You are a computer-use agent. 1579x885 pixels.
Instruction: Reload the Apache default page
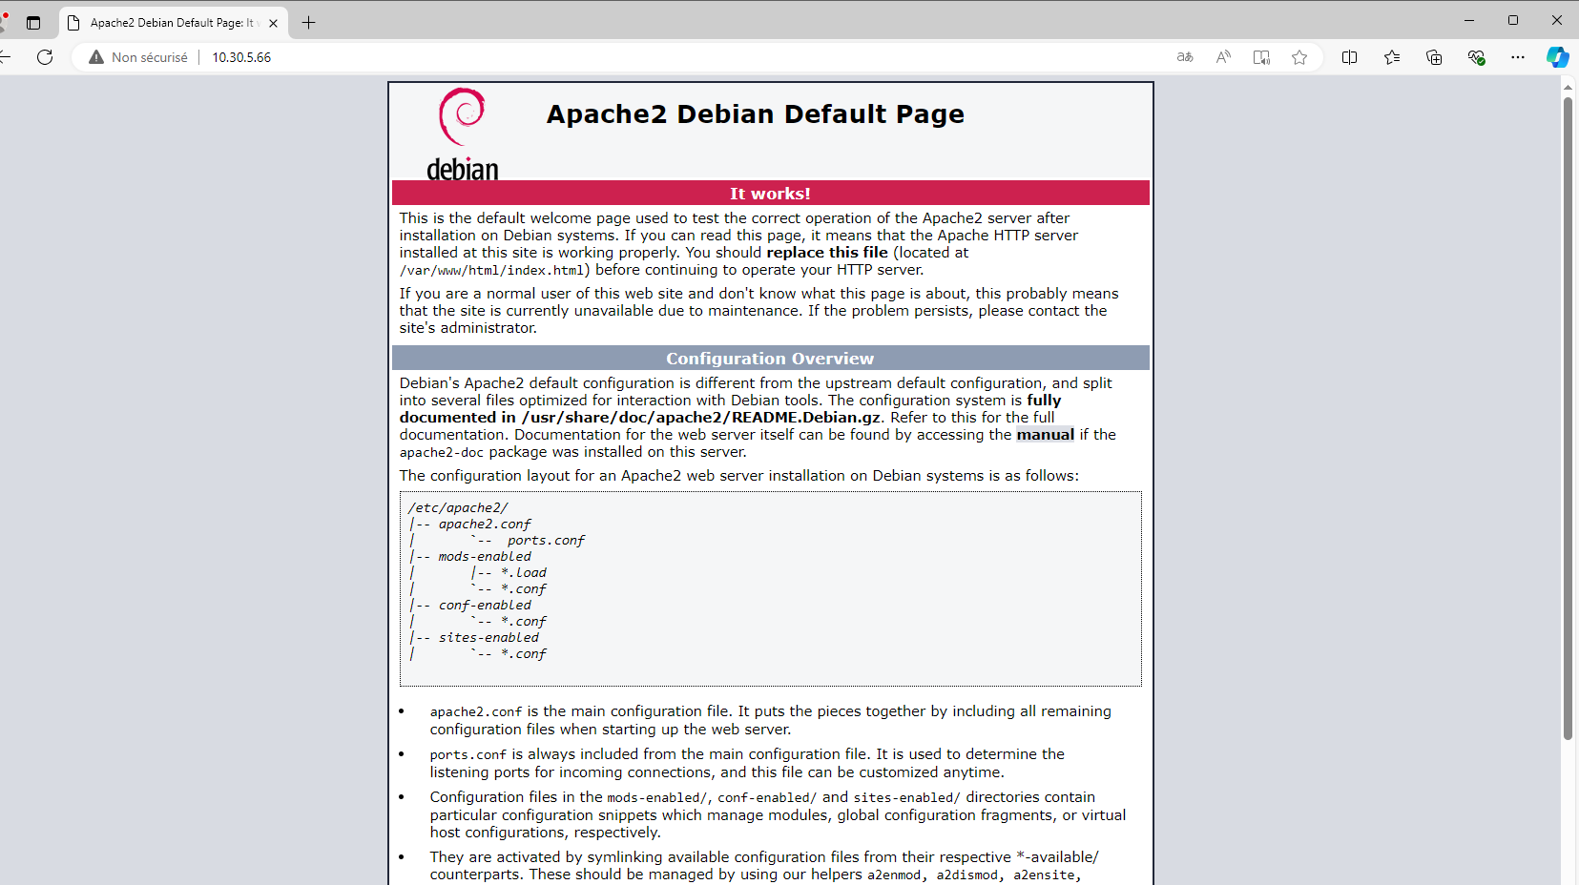coord(45,57)
